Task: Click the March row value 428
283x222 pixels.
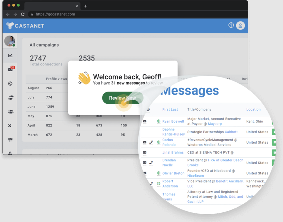Action: (x=99, y=135)
